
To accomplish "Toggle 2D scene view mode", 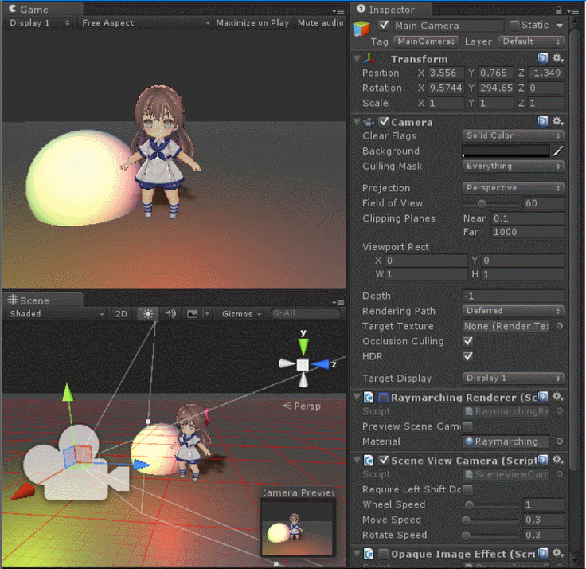I will [x=121, y=313].
